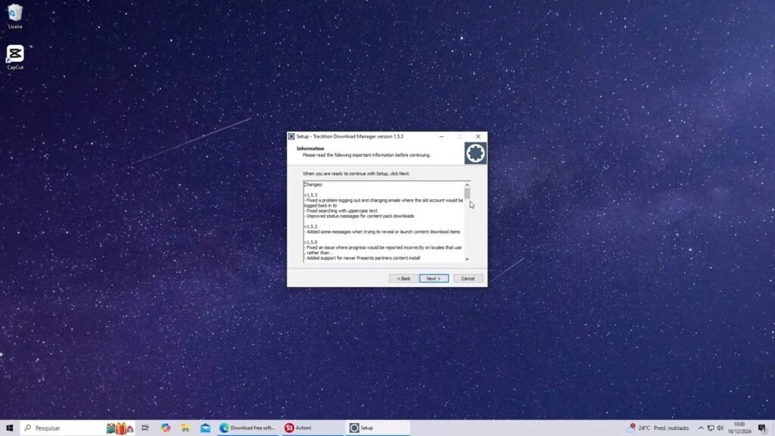Screen dimensions: 775x436
Task: Click the Tracktion gear logo in setup header
Action: 475,153
